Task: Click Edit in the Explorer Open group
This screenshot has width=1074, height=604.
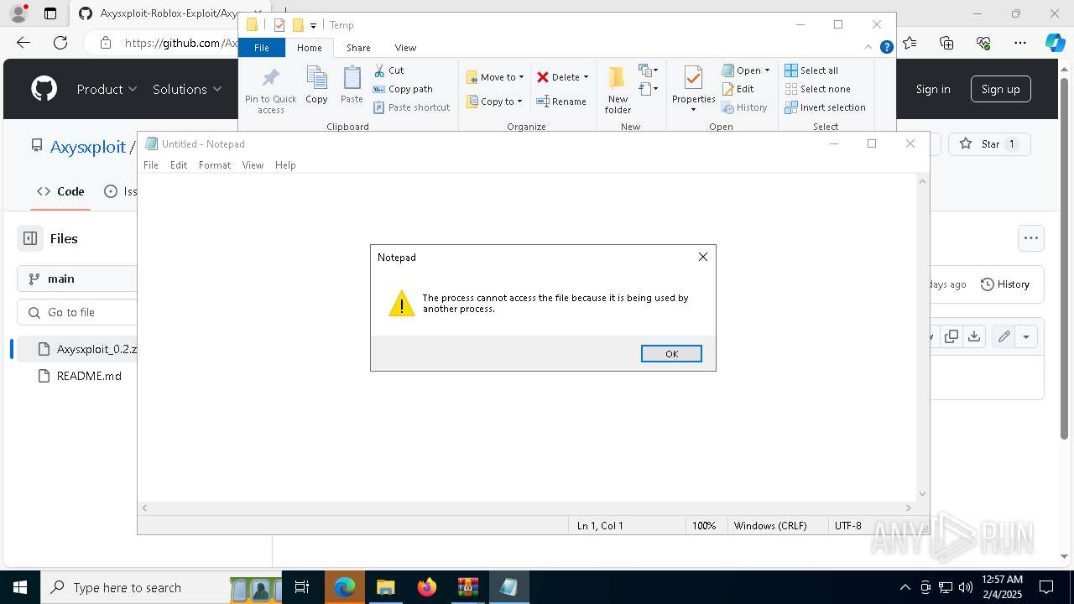Action: tap(738, 89)
